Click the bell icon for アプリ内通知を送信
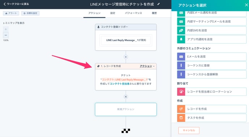The height and width of the screenshot is (137, 249). pyautogui.click(x=181, y=39)
